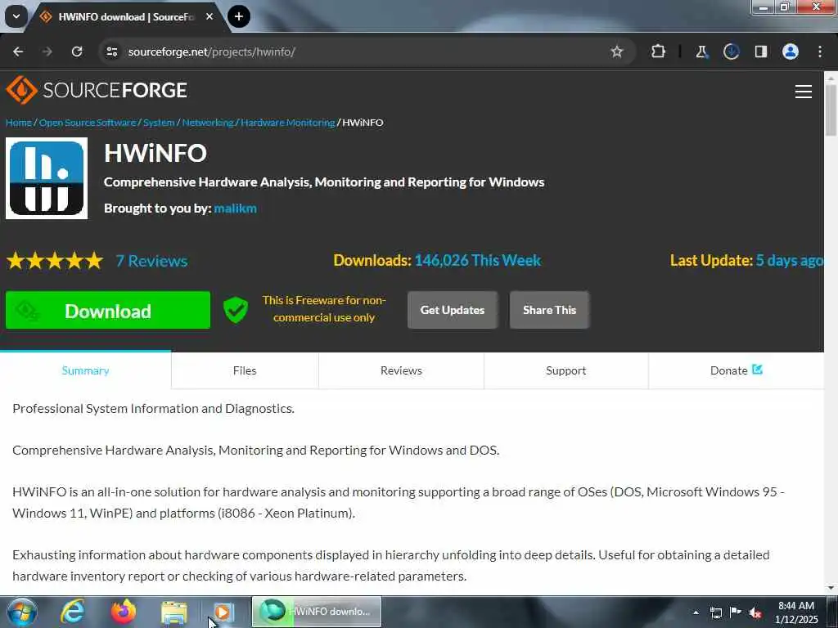
Task: Click the Chrome Labs flask icon
Action: (701, 52)
